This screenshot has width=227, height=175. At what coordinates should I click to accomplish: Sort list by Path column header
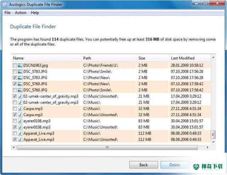[x=109, y=58]
